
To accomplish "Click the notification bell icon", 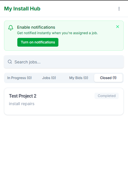I will click(11, 28).
